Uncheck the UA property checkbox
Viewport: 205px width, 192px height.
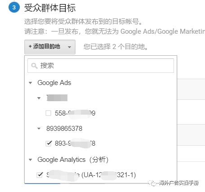click(x=40, y=175)
